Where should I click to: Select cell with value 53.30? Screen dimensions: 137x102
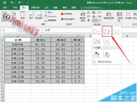point(41,72)
